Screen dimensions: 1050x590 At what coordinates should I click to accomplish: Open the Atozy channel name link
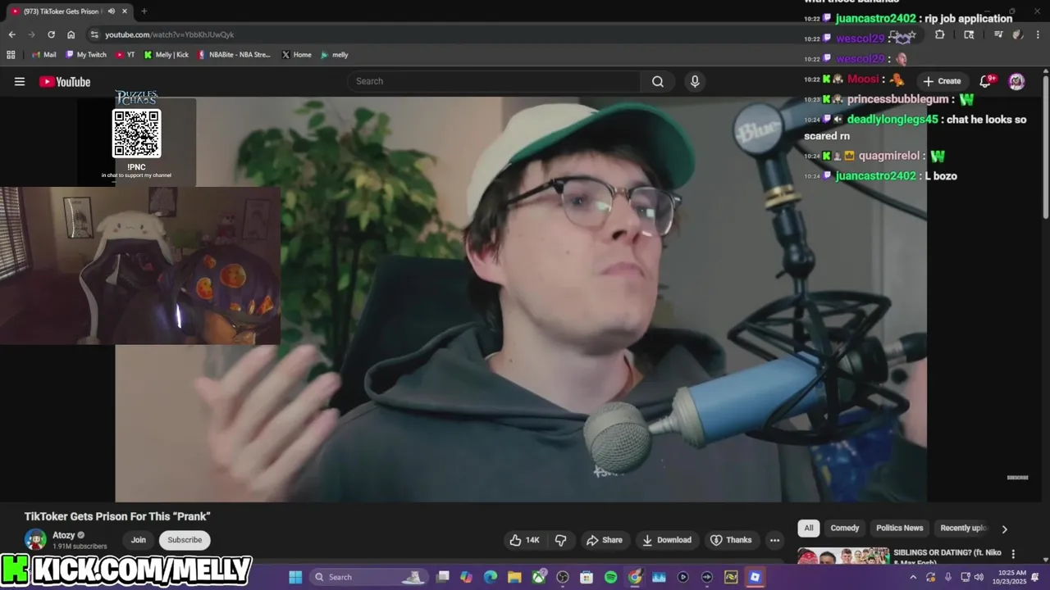pos(64,535)
